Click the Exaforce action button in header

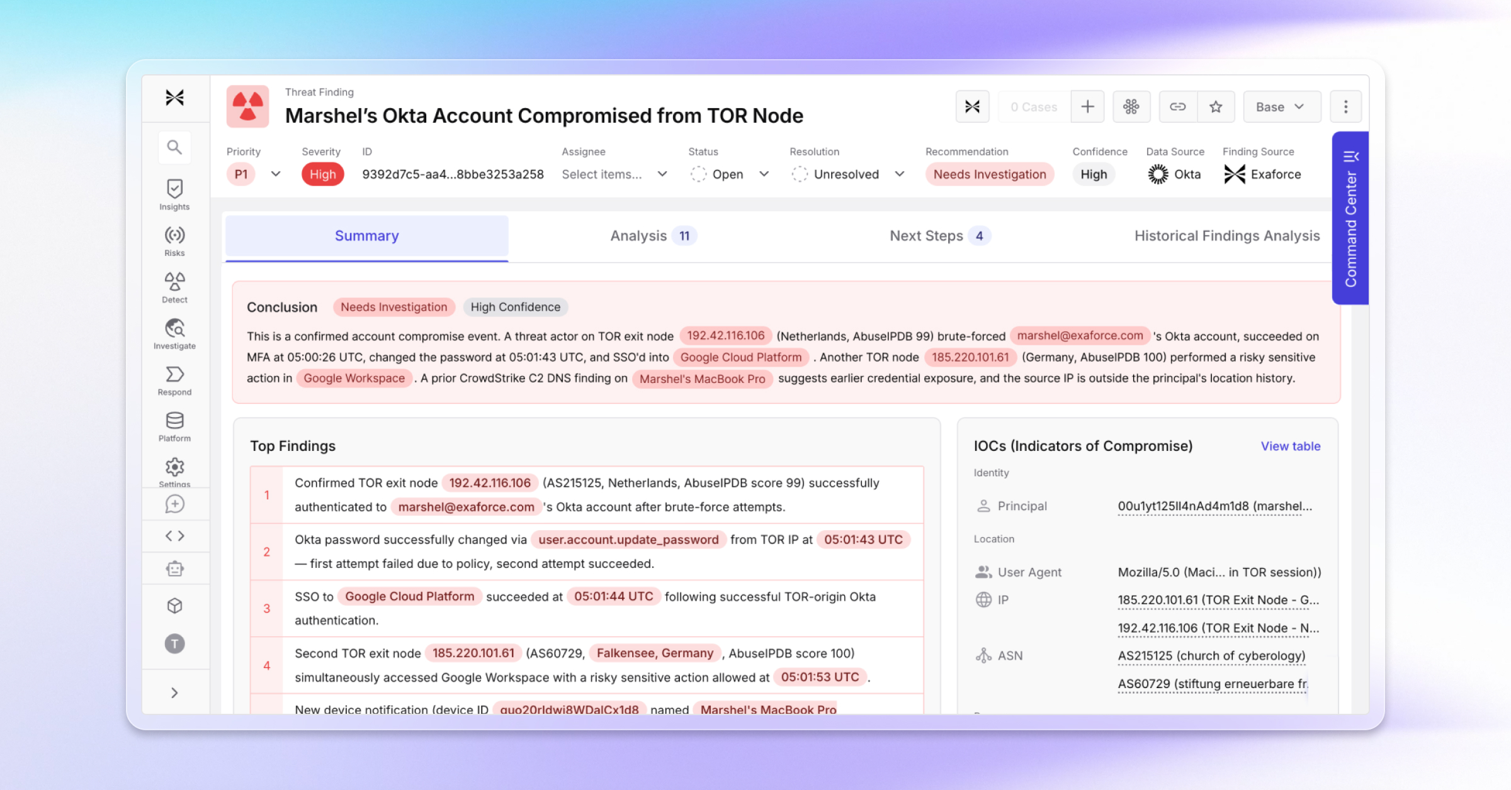coord(972,107)
